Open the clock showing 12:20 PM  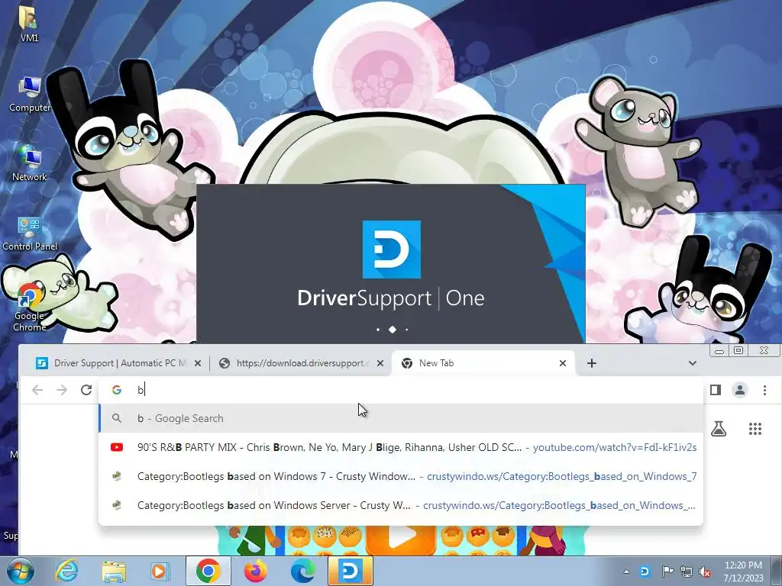pos(743,572)
